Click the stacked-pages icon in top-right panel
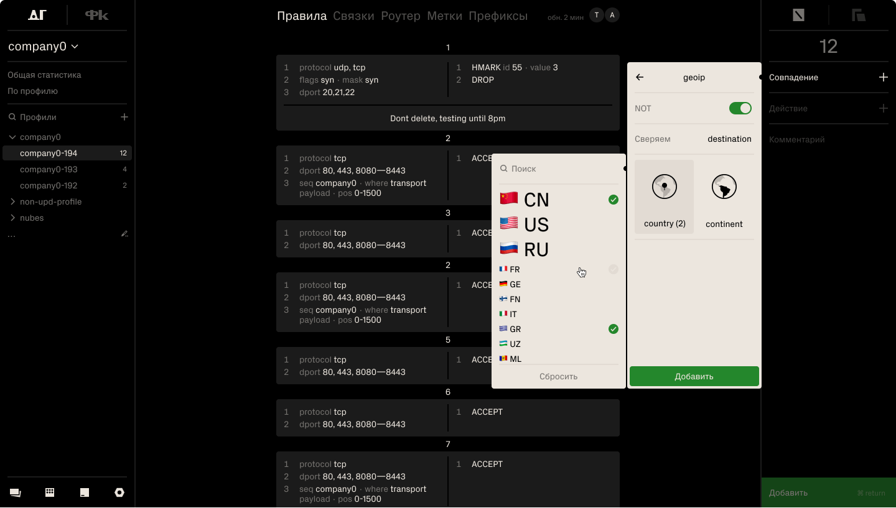The width and height of the screenshot is (896, 508). pyautogui.click(x=859, y=14)
